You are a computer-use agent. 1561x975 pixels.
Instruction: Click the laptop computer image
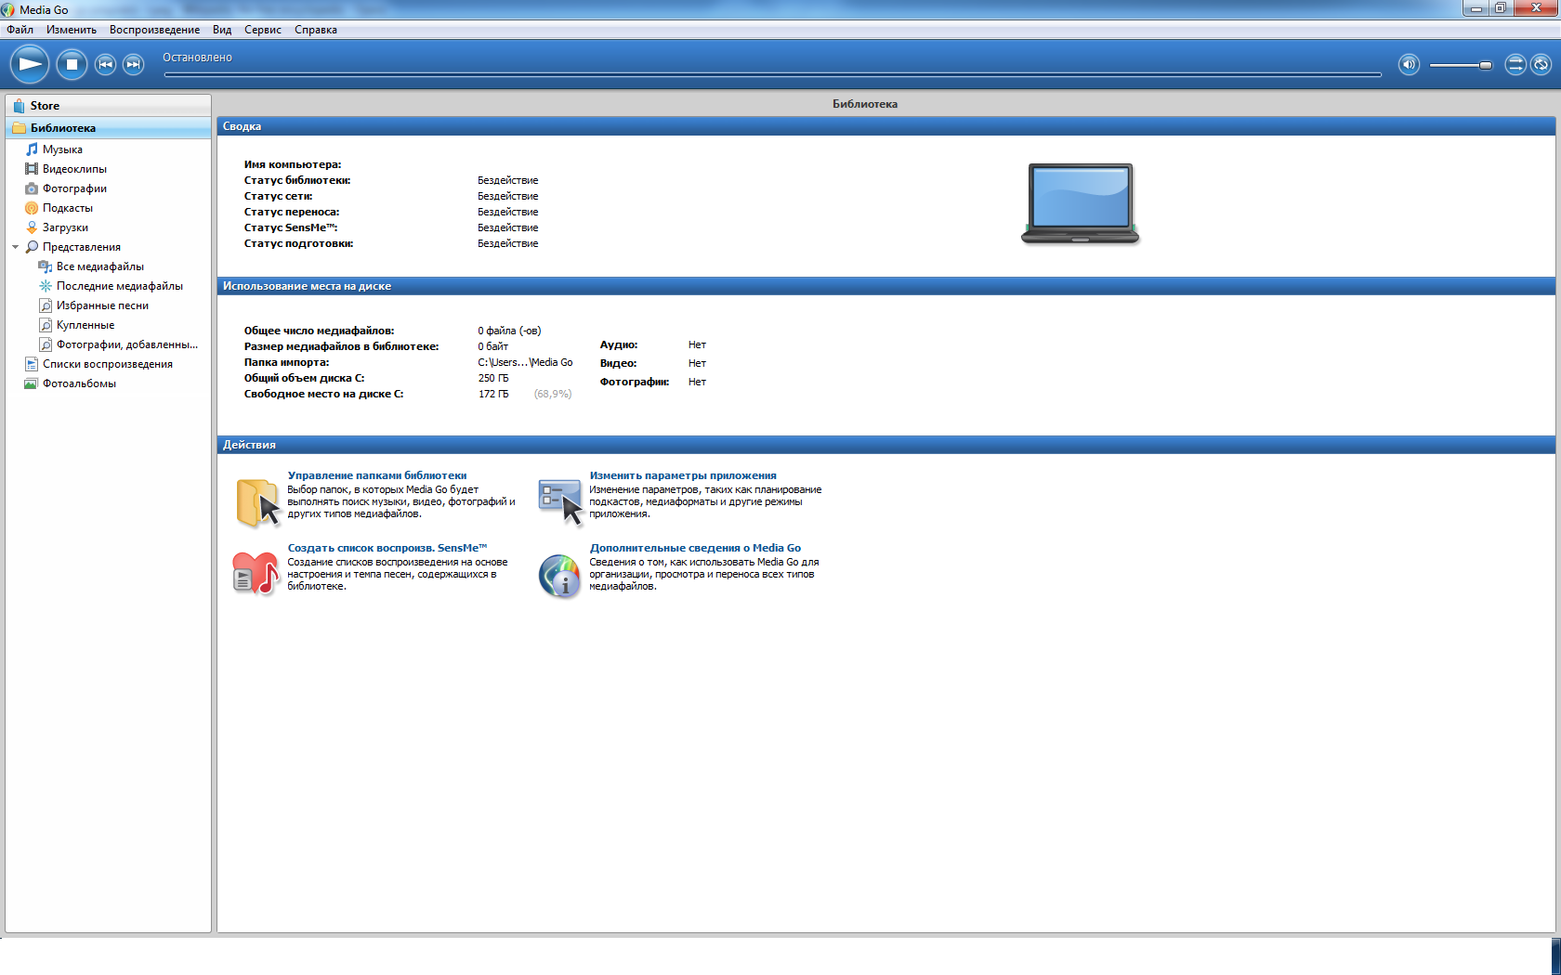(1080, 204)
